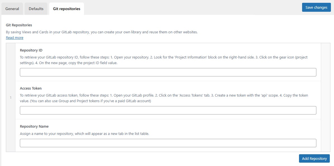This screenshot has width=334, height=166.
Task: Click the Repository Name field label
Action: (x=34, y=127)
